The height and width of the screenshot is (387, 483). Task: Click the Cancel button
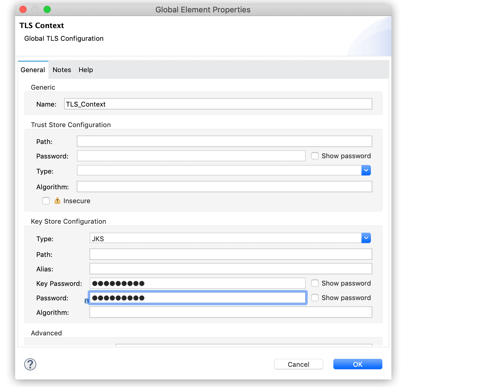[298, 364]
